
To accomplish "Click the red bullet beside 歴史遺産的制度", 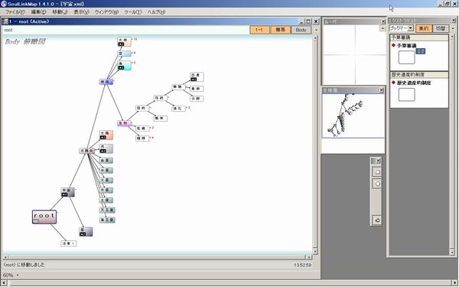I will coord(393,83).
